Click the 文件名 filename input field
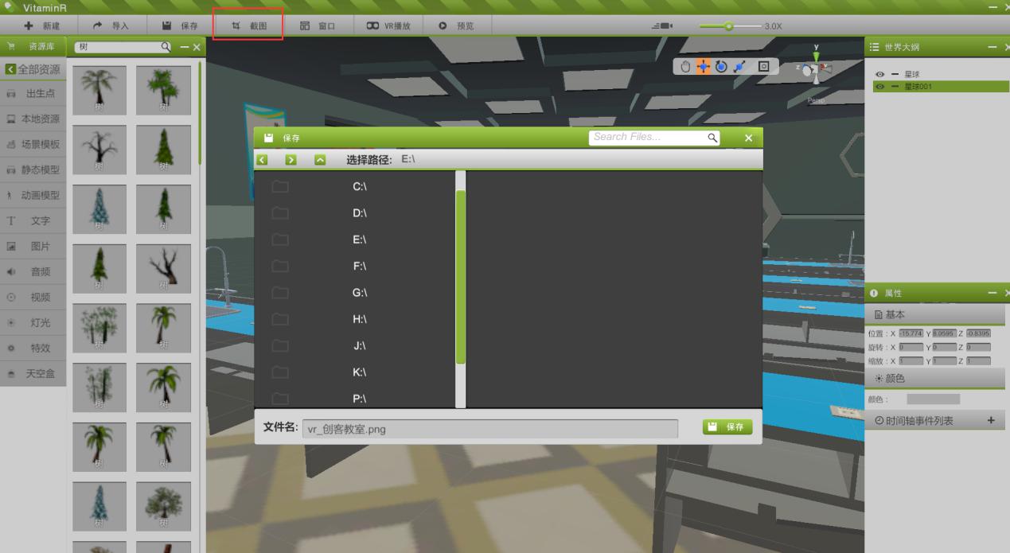This screenshot has width=1010, height=553. pos(489,429)
